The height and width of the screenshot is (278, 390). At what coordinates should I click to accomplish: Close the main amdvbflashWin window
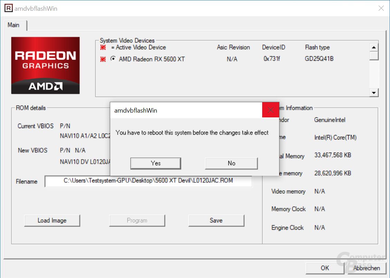tap(381, 8)
